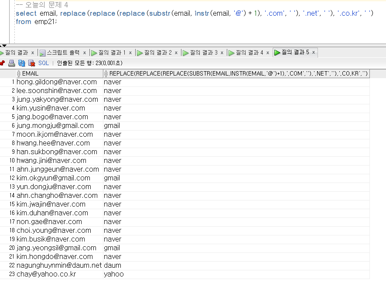
Task: Select cell choi.young@naver.com
Action: tap(60, 230)
